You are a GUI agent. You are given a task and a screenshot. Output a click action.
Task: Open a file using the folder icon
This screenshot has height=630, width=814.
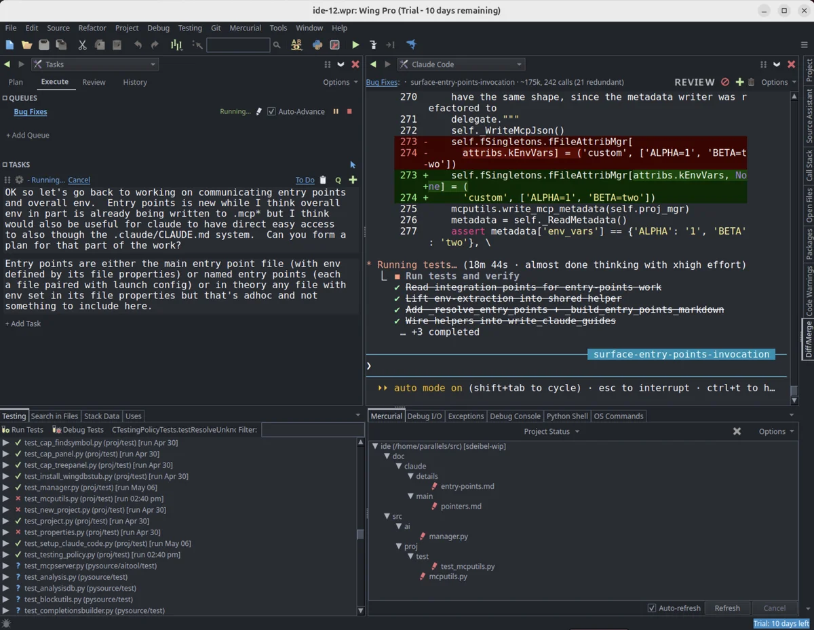(x=26, y=45)
